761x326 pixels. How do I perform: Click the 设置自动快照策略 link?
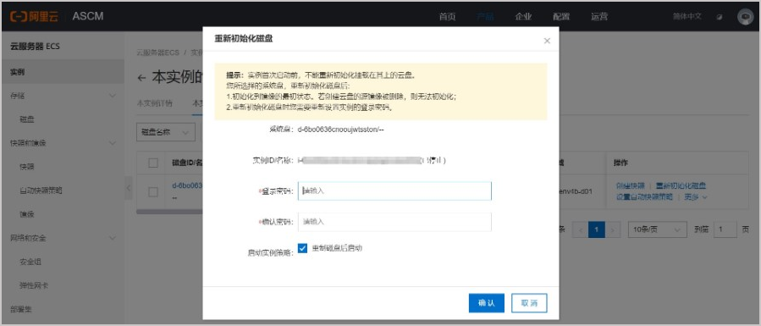point(644,197)
